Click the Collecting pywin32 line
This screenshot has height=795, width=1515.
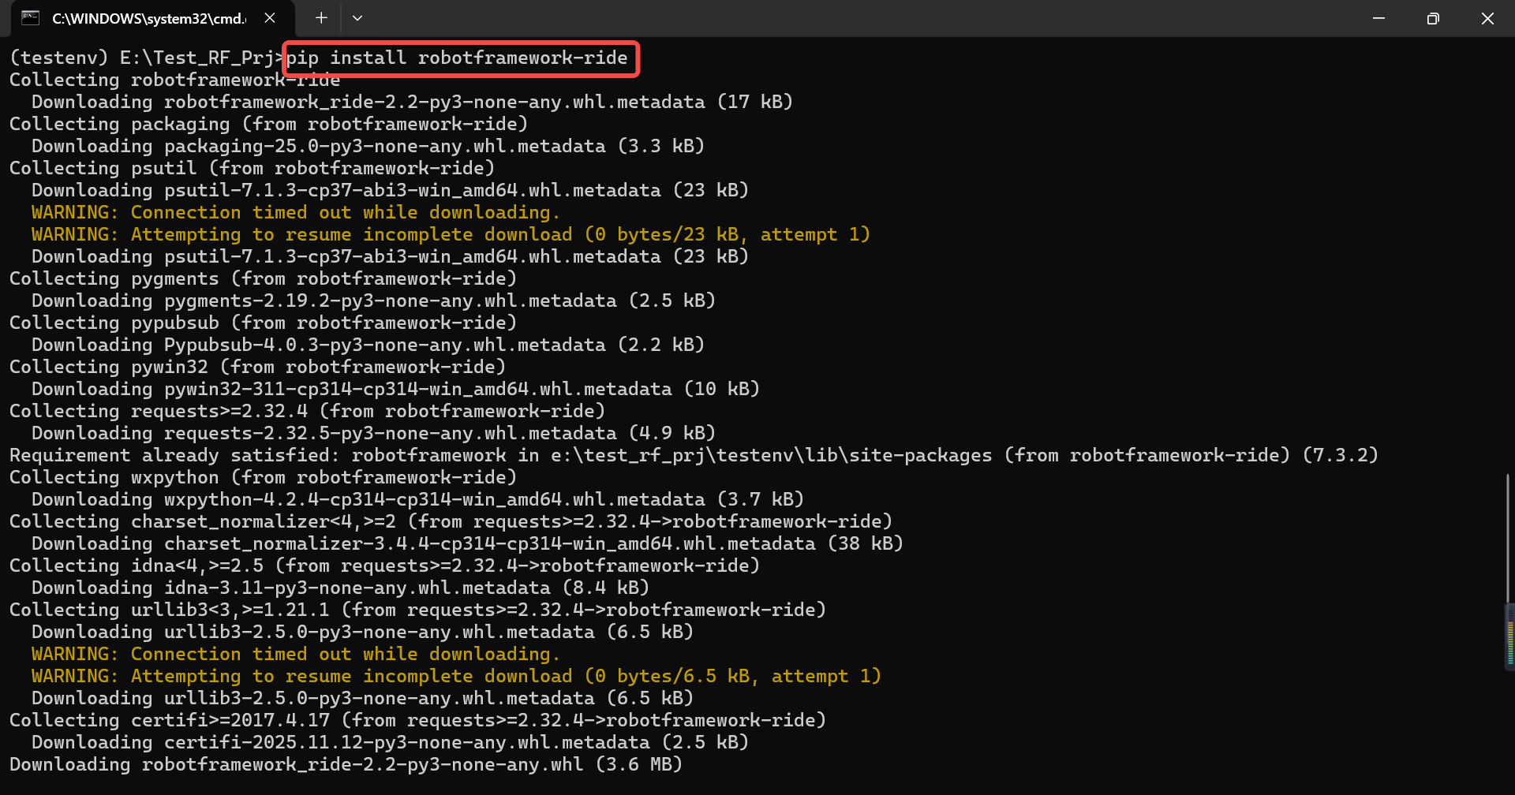tap(257, 367)
